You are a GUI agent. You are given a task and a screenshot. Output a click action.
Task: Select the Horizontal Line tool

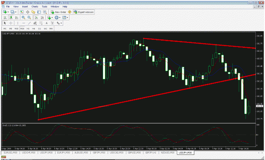point(24,23)
